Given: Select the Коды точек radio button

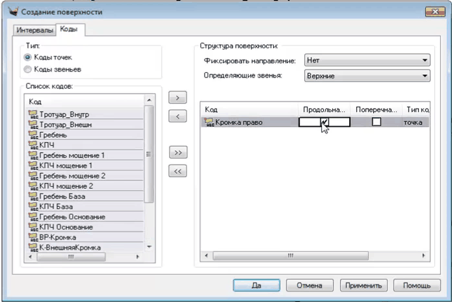Looking at the screenshot, I should [27, 57].
